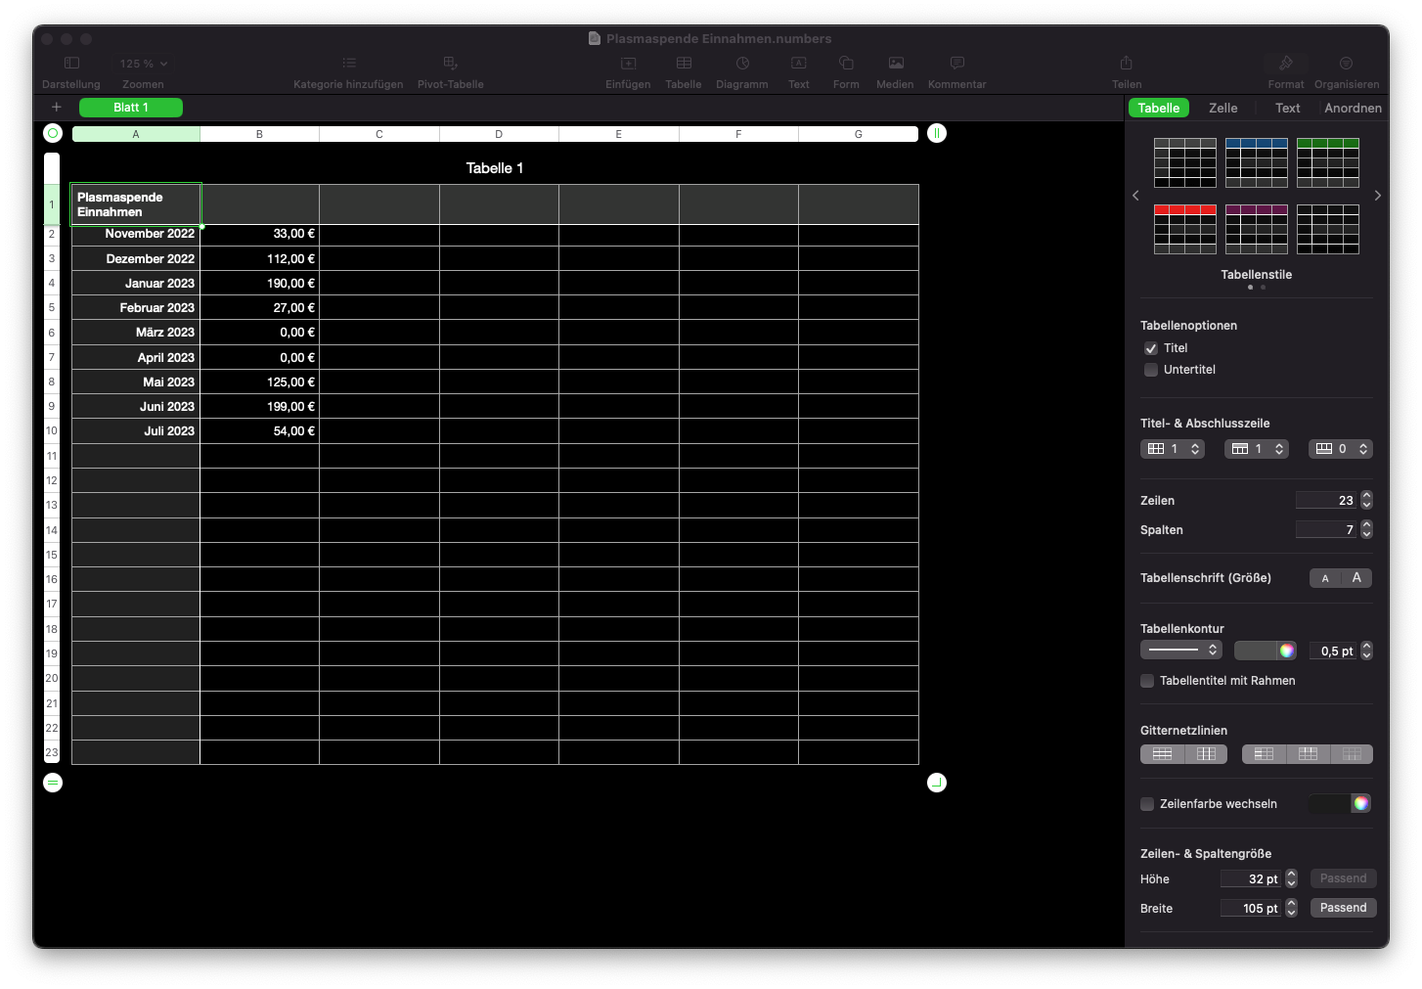Open the 125 % zoom dropdown
This screenshot has width=1422, height=989.
(x=144, y=64)
